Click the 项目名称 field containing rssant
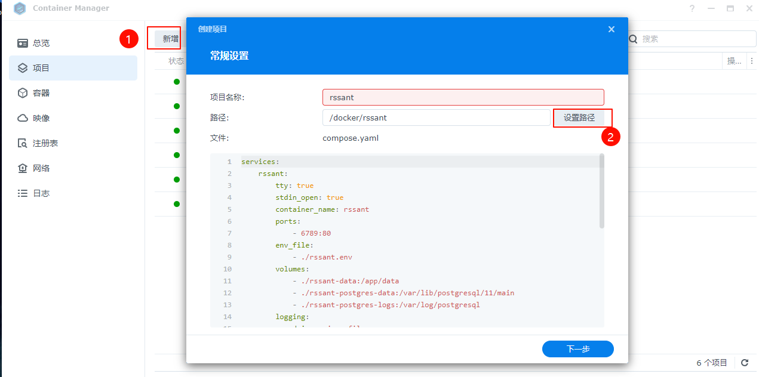Screen dimensions: 759x377 pos(463,97)
